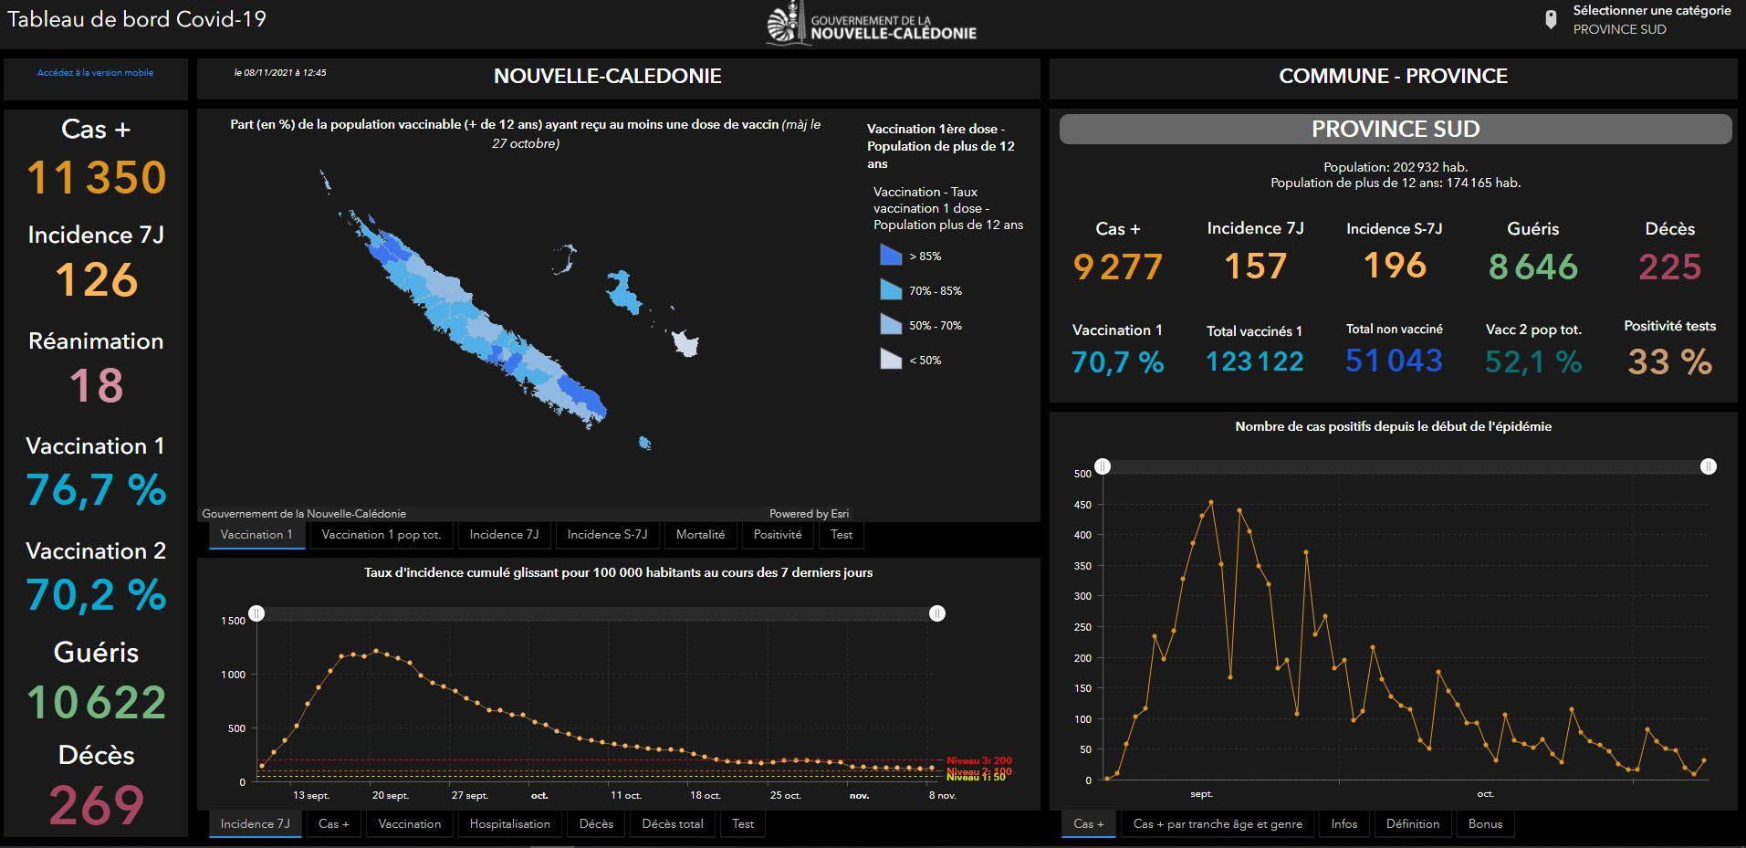Switch map to Incidence S-7J tab

(606, 535)
